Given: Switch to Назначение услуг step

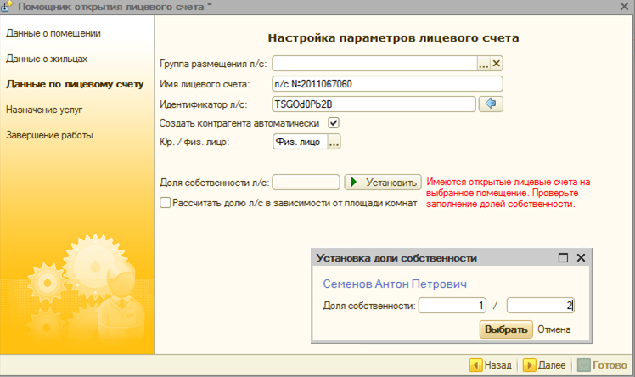Looking at the screenshot, I should [44, 110].
